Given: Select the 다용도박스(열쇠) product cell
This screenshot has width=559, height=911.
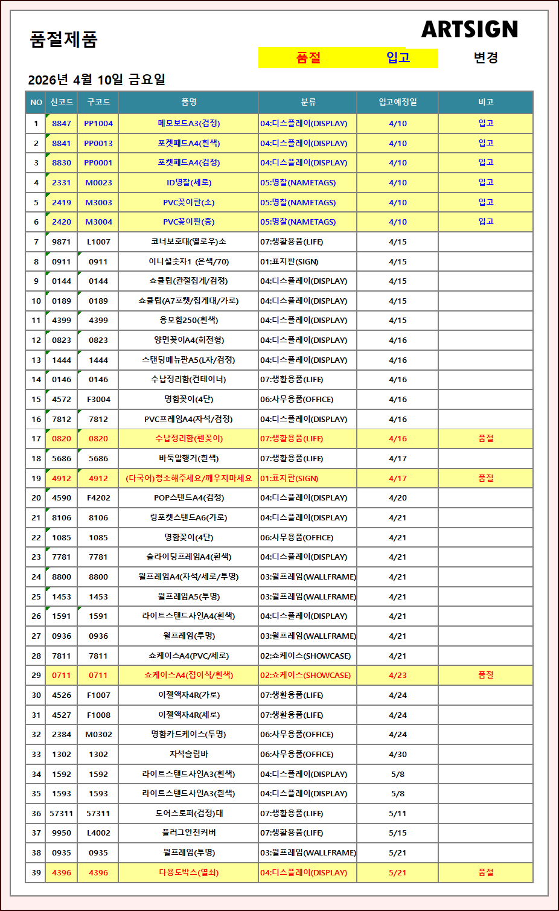Looking at the screenshot, I should tap(188, 872).
